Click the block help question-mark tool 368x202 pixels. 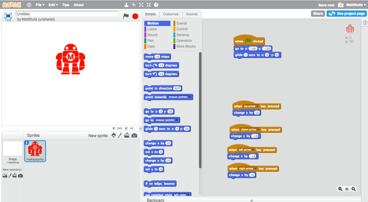click(156, 5)
